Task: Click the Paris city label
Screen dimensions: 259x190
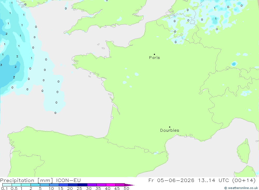Action: point(154,58)
